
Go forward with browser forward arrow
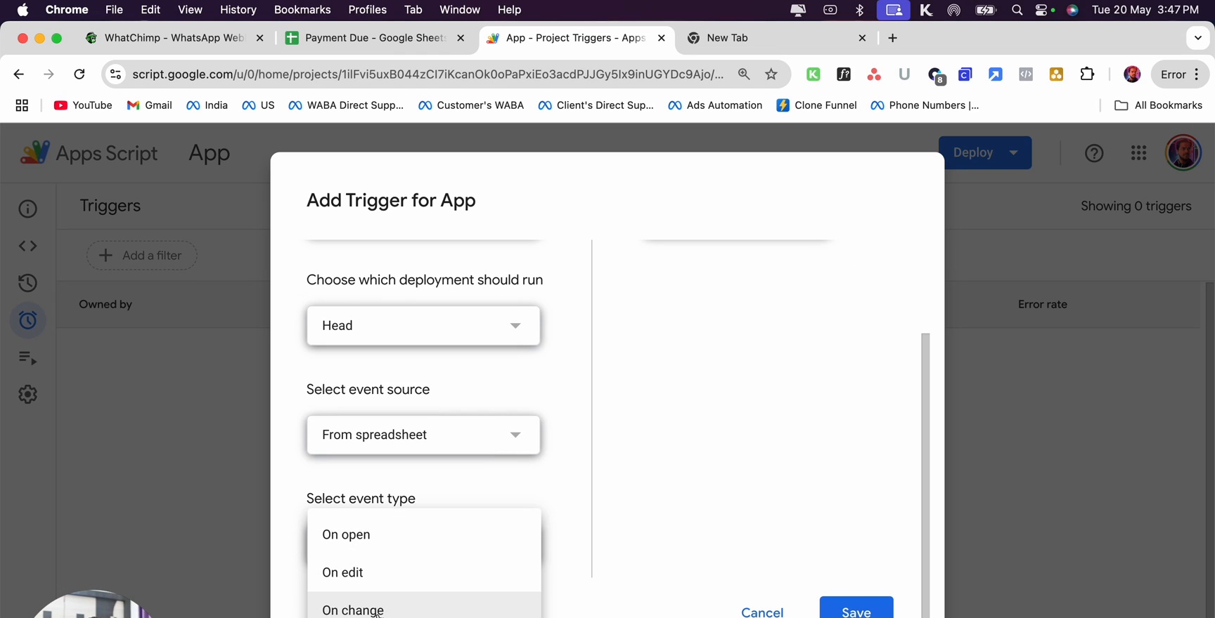tap(49, 74)
